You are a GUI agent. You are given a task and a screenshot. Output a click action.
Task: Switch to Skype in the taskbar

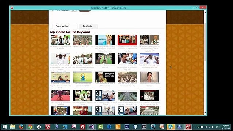pos(171,127)
